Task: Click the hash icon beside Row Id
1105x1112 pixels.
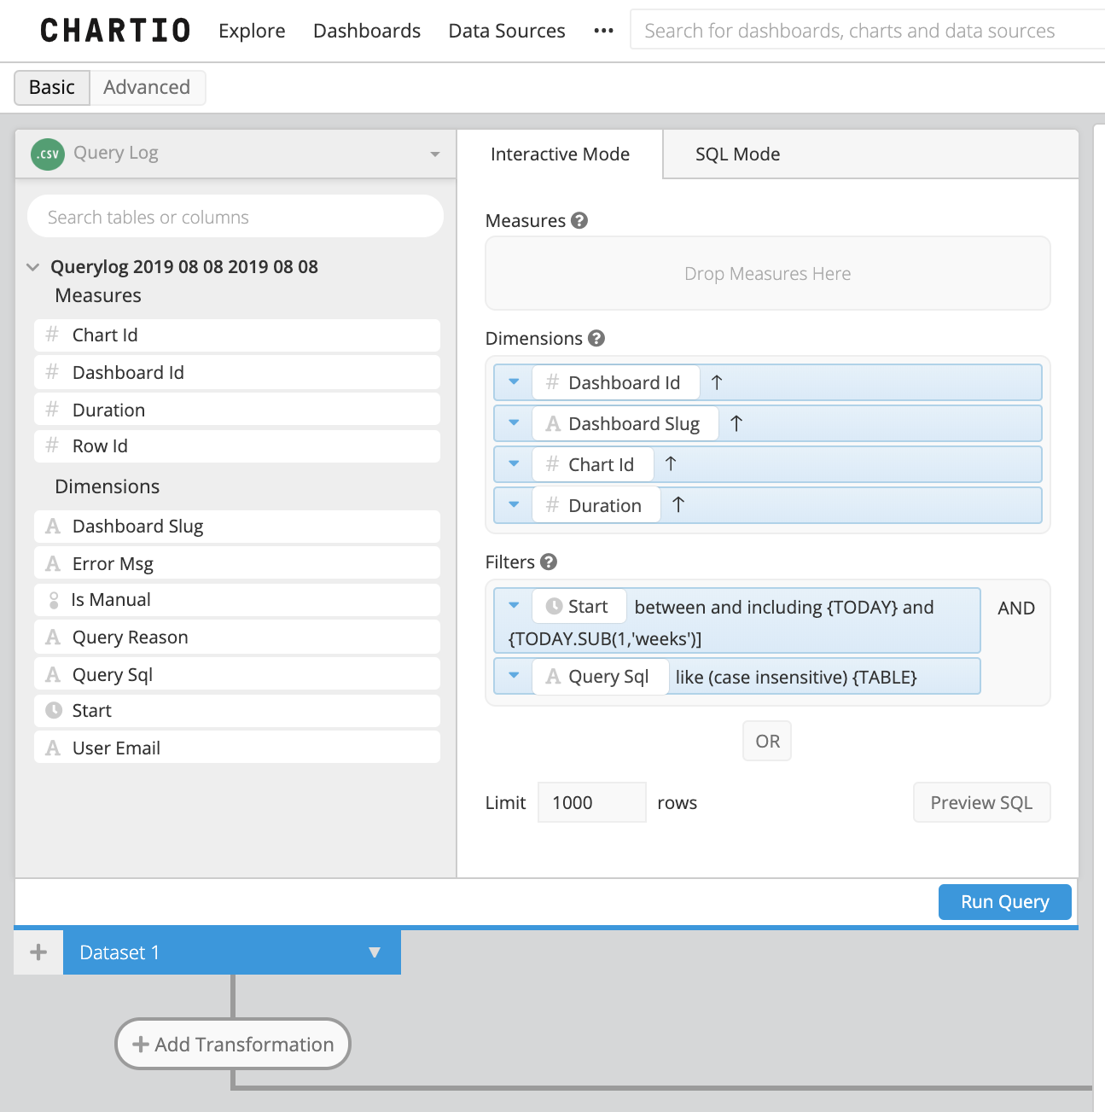Action: click(52, 445)
